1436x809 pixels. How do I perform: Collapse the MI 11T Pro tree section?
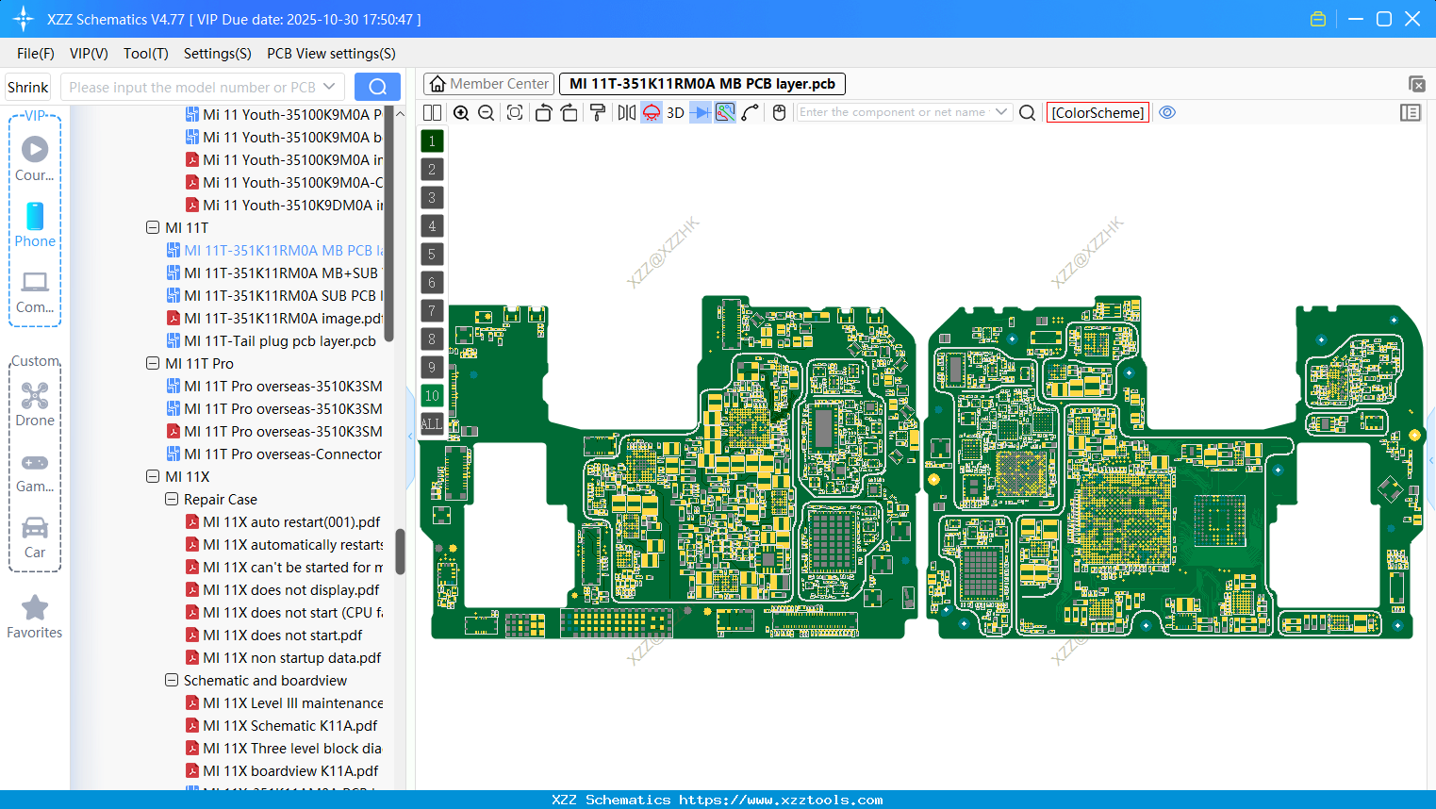(153, 363)
